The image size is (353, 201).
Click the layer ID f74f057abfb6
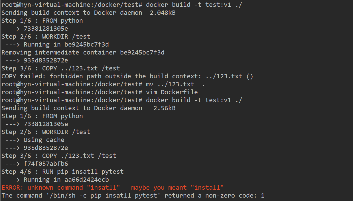(x=46, y=164)
